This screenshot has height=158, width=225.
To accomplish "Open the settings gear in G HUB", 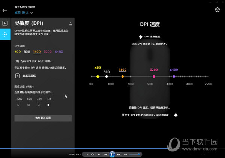I will 217,10.
